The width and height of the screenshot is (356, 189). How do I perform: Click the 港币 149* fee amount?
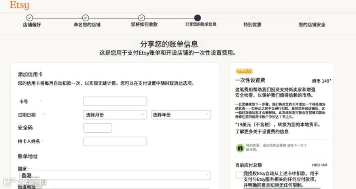coord(321,81)
